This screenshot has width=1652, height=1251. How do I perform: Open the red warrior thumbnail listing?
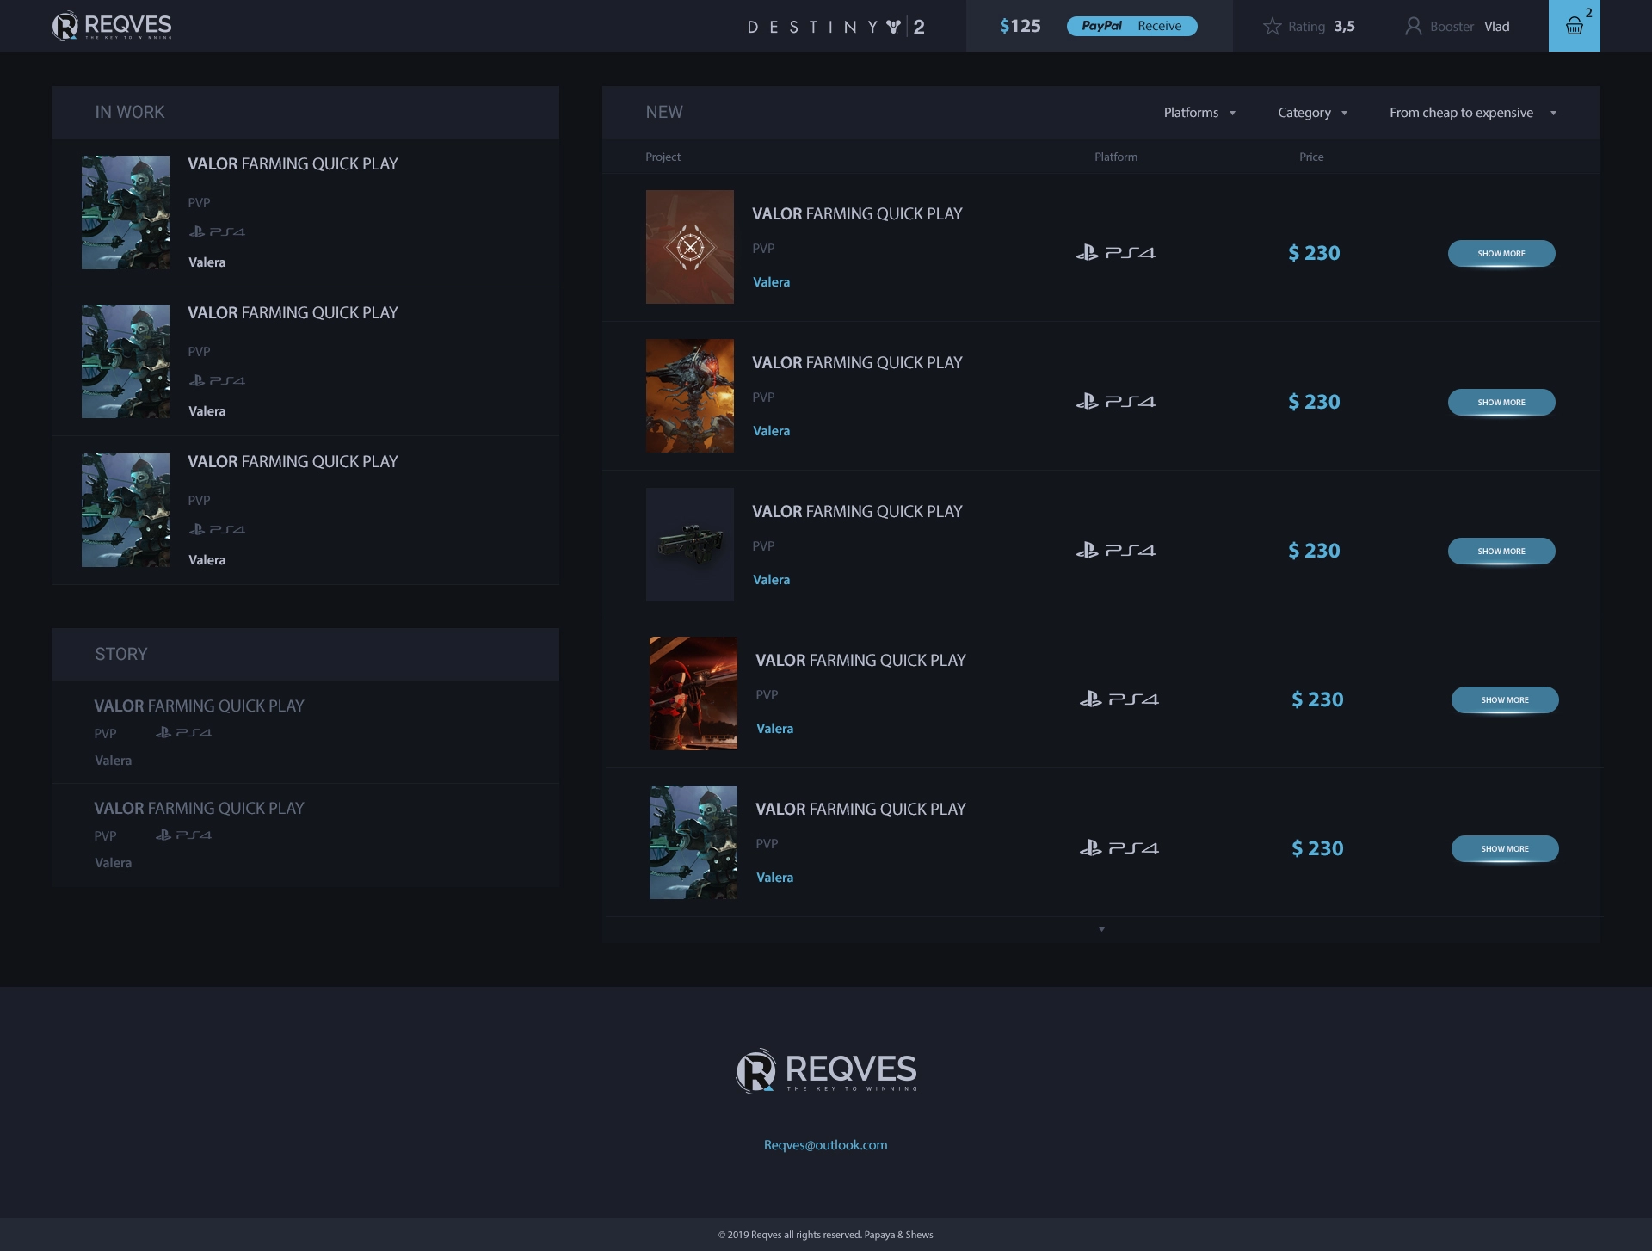tap(693, 693)
